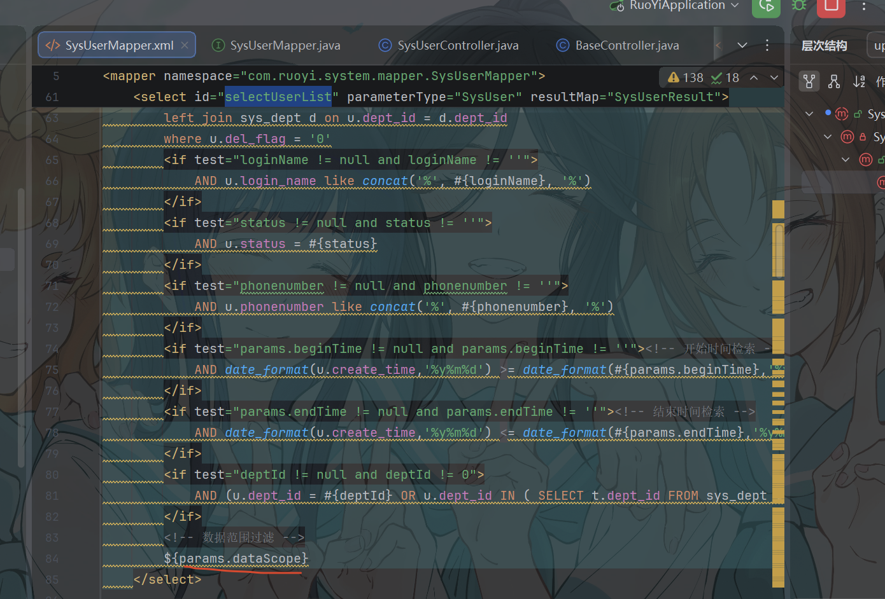Click the parameterType value SysUser
The image size is (885, 599).
[488, 97]
